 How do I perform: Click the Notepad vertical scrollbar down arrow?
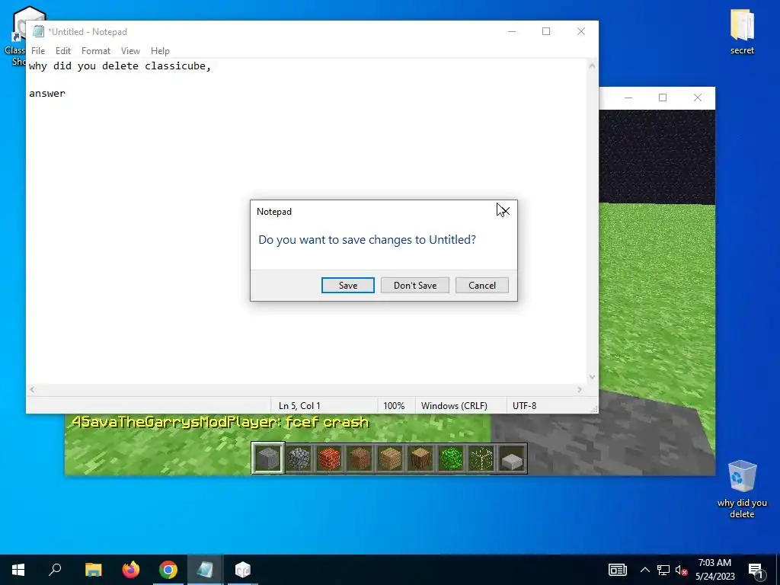592,376
